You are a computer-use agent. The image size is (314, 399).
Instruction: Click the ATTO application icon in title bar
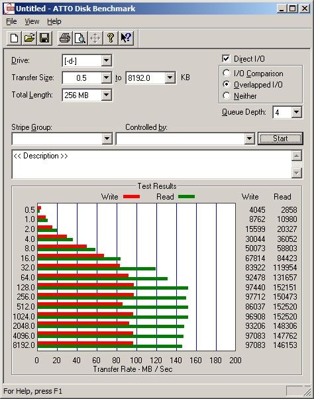point(9,9)
